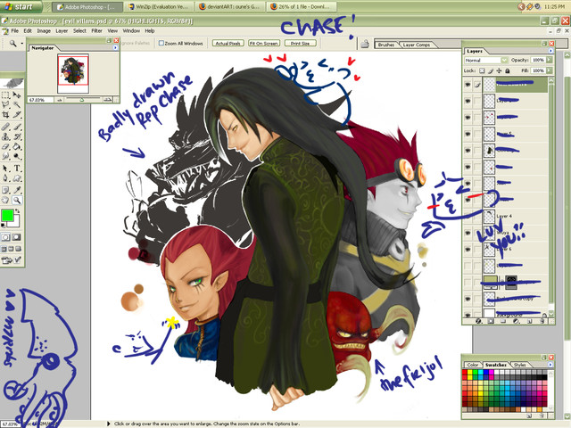Select the Dodge tool
Screen dimensions: 571x428
(17, 157)
